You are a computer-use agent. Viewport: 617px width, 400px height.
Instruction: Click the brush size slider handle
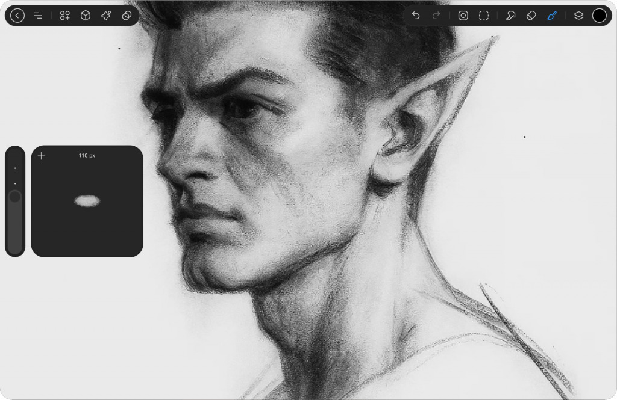(x=15, y=197)
